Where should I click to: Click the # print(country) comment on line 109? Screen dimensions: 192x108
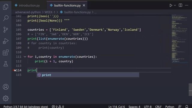tap(46, 48)
